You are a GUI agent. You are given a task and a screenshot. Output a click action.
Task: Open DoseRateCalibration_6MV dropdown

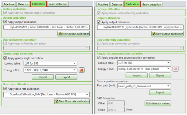pyautogui.click(x=46, y=95)
